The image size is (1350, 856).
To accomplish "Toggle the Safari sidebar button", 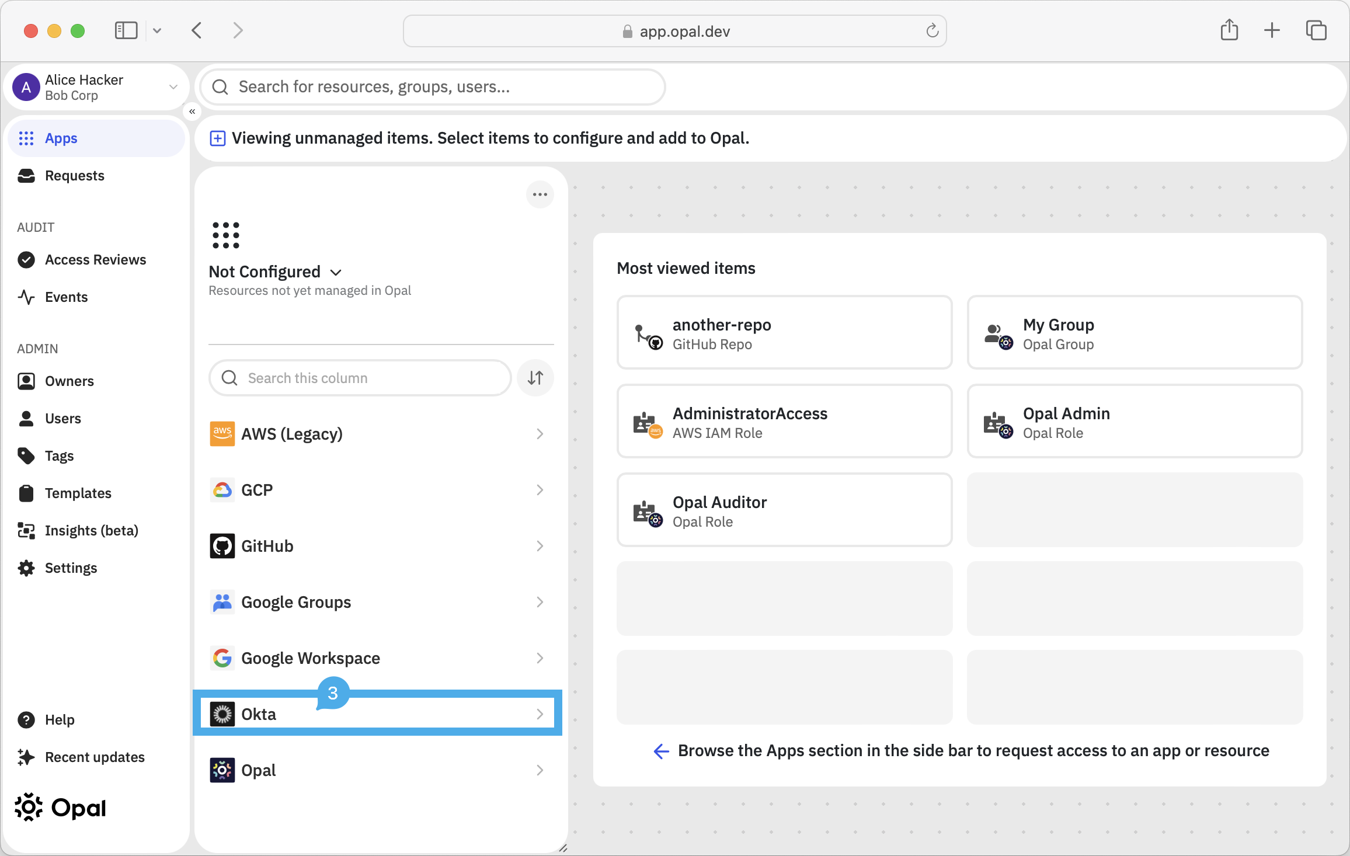I will coord(126,30).
